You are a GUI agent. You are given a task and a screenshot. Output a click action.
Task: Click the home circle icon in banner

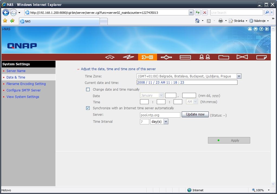[256, 29]
